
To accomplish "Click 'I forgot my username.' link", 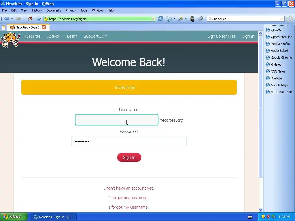I will 129,207.
